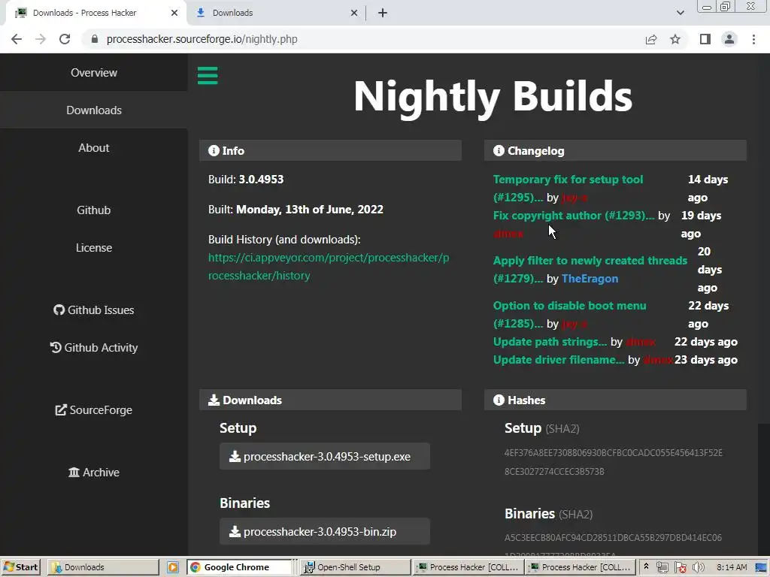770x577 pixels.
Task: Open TheEragon author profile link
Action: tap(590, 279)
